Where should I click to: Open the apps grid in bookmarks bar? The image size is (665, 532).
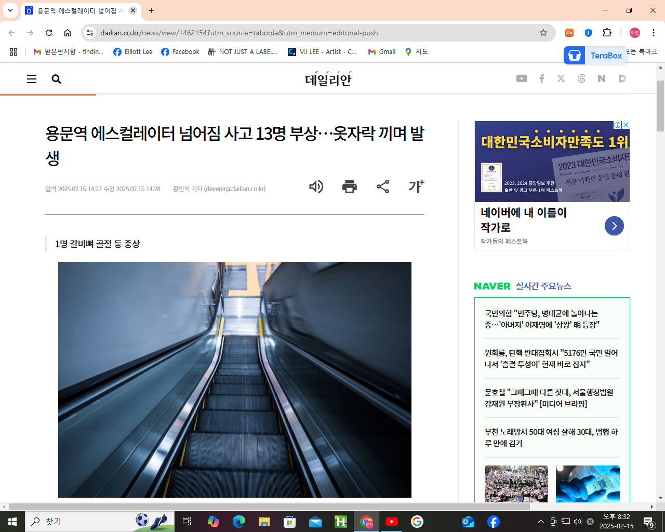coord(14,52)
